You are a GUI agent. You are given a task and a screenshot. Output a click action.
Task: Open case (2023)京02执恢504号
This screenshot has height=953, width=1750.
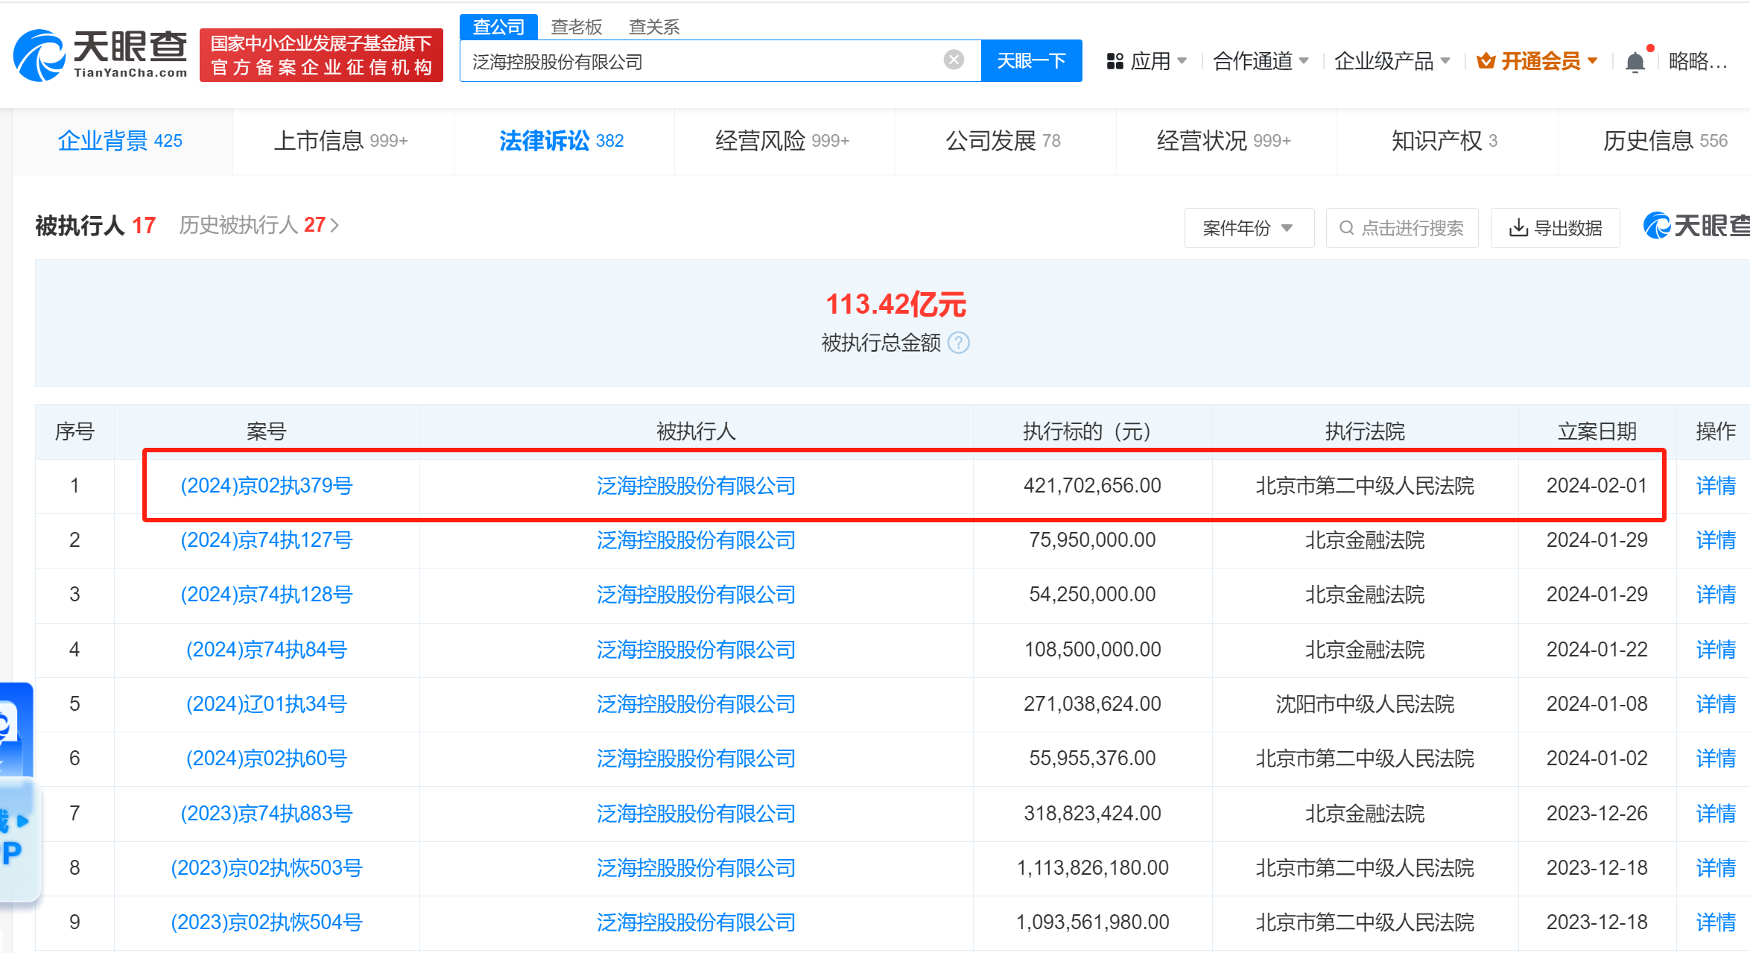[267, 922]
